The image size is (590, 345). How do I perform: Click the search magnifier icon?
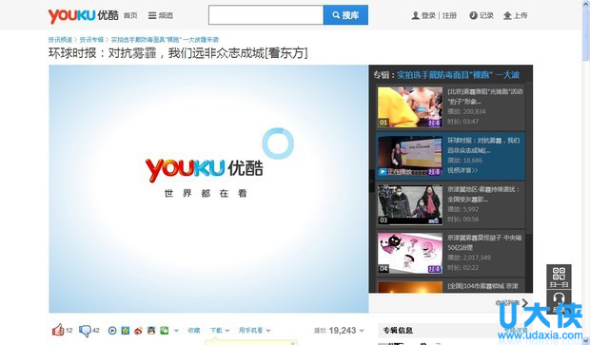[336, 15]
